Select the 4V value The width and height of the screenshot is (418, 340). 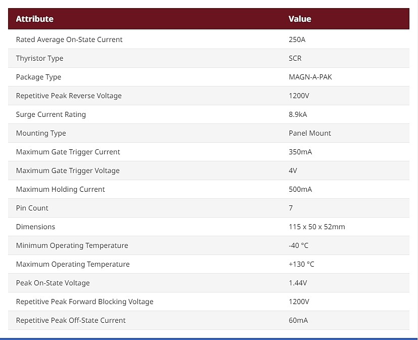coord(293,171)
